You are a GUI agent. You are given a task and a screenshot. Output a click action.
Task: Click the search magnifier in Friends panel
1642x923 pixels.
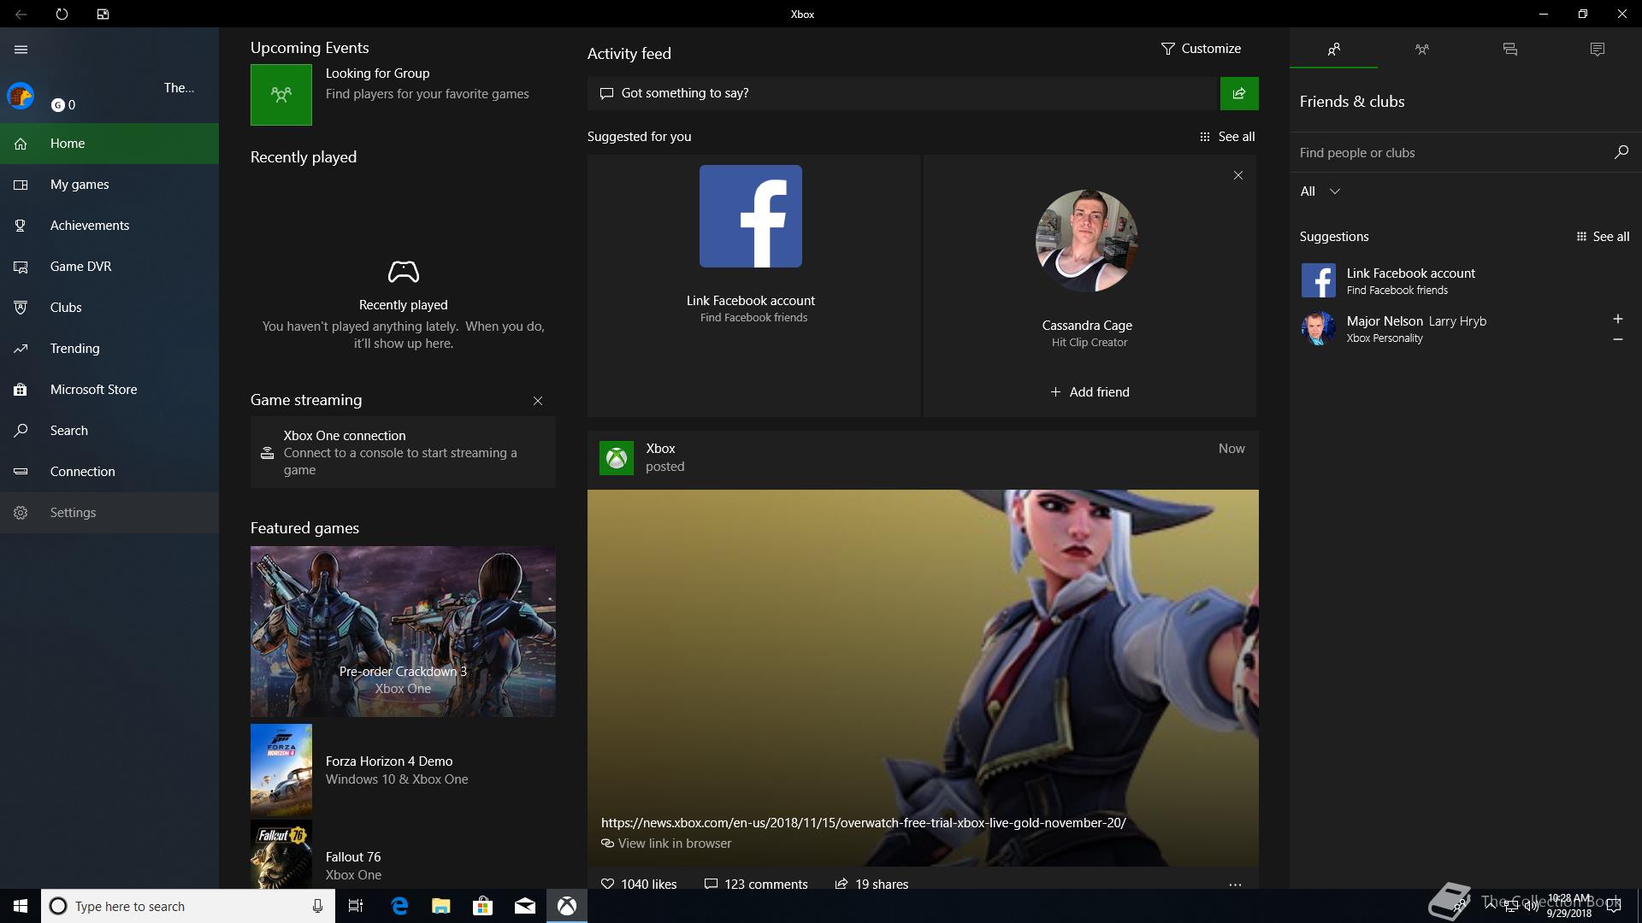(x=1621, y=152)
